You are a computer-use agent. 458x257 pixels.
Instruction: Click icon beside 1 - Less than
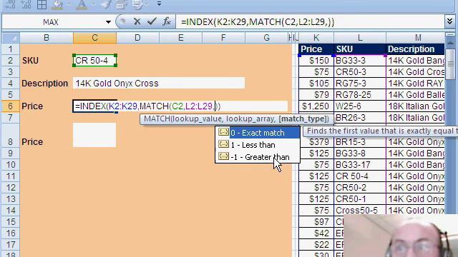[223, 144]
